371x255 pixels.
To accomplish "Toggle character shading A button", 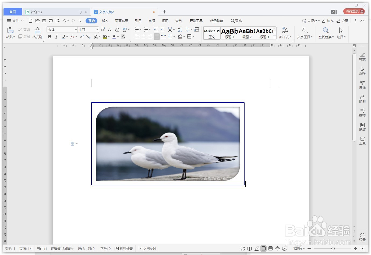I will pos(123,37).
